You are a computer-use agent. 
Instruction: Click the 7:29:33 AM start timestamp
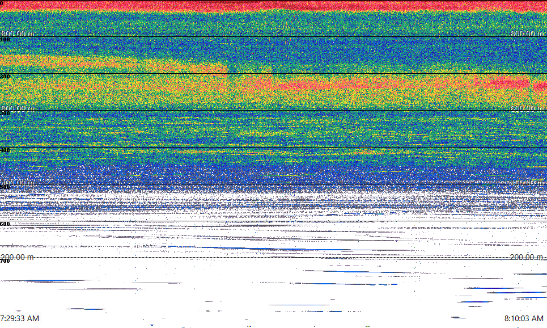coord(19,318)
